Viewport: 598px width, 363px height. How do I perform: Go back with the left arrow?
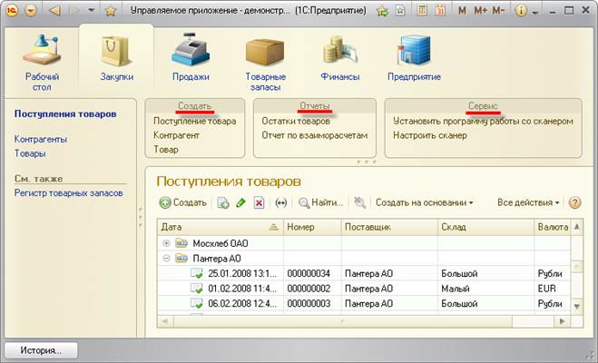tap(55, 10)
